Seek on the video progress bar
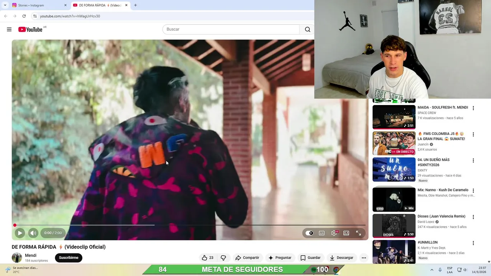The width and height of the screenshot is (491, 276). [190, 225]
